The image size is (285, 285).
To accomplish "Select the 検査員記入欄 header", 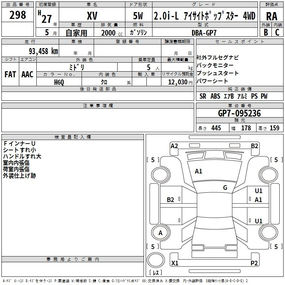I will [x=73, y=137].
